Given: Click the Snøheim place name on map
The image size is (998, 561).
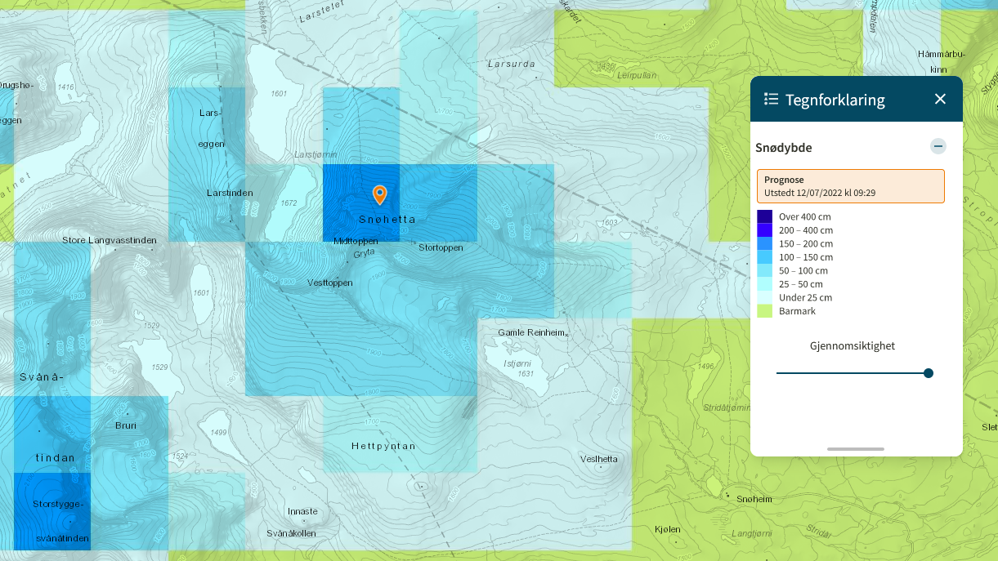Looking at the screenshot, I should 753,499.
